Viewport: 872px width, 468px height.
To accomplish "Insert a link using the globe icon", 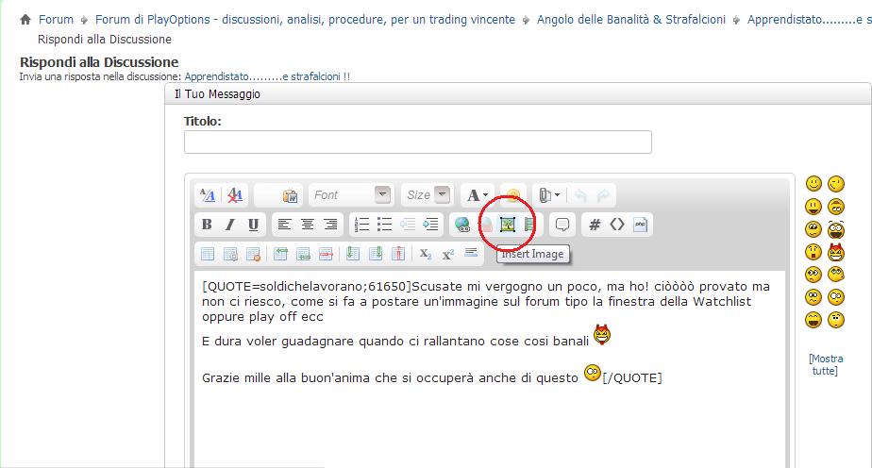I will (x=462, y=225).
